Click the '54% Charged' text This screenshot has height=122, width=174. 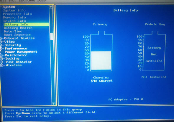[102, 81]
